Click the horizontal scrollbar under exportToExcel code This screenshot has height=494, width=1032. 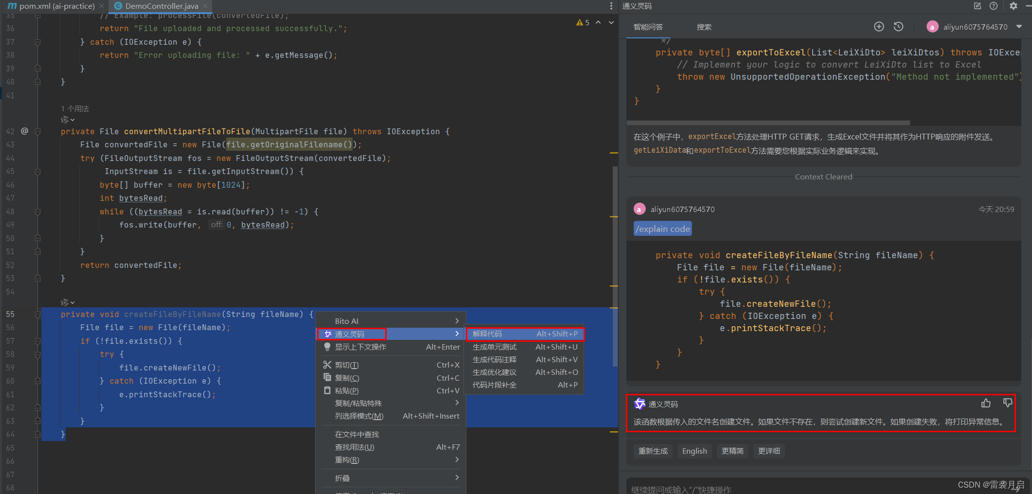768,123
